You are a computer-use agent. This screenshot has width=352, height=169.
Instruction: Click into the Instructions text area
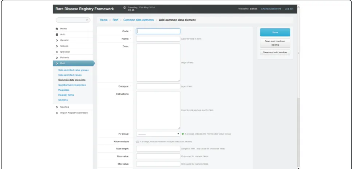[x=158, y=110]
